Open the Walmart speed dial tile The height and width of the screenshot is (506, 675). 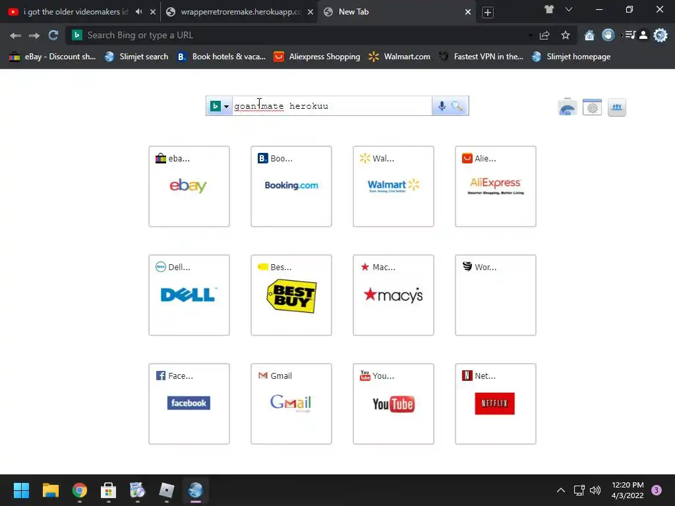point(394,186)
